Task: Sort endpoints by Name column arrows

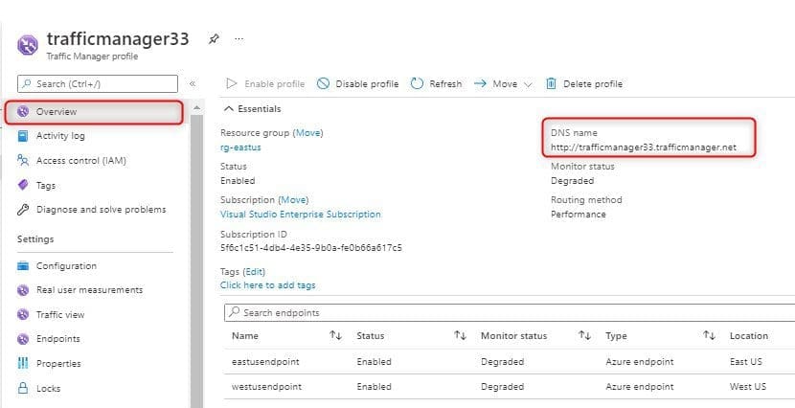Action: (x=335, y=335)
